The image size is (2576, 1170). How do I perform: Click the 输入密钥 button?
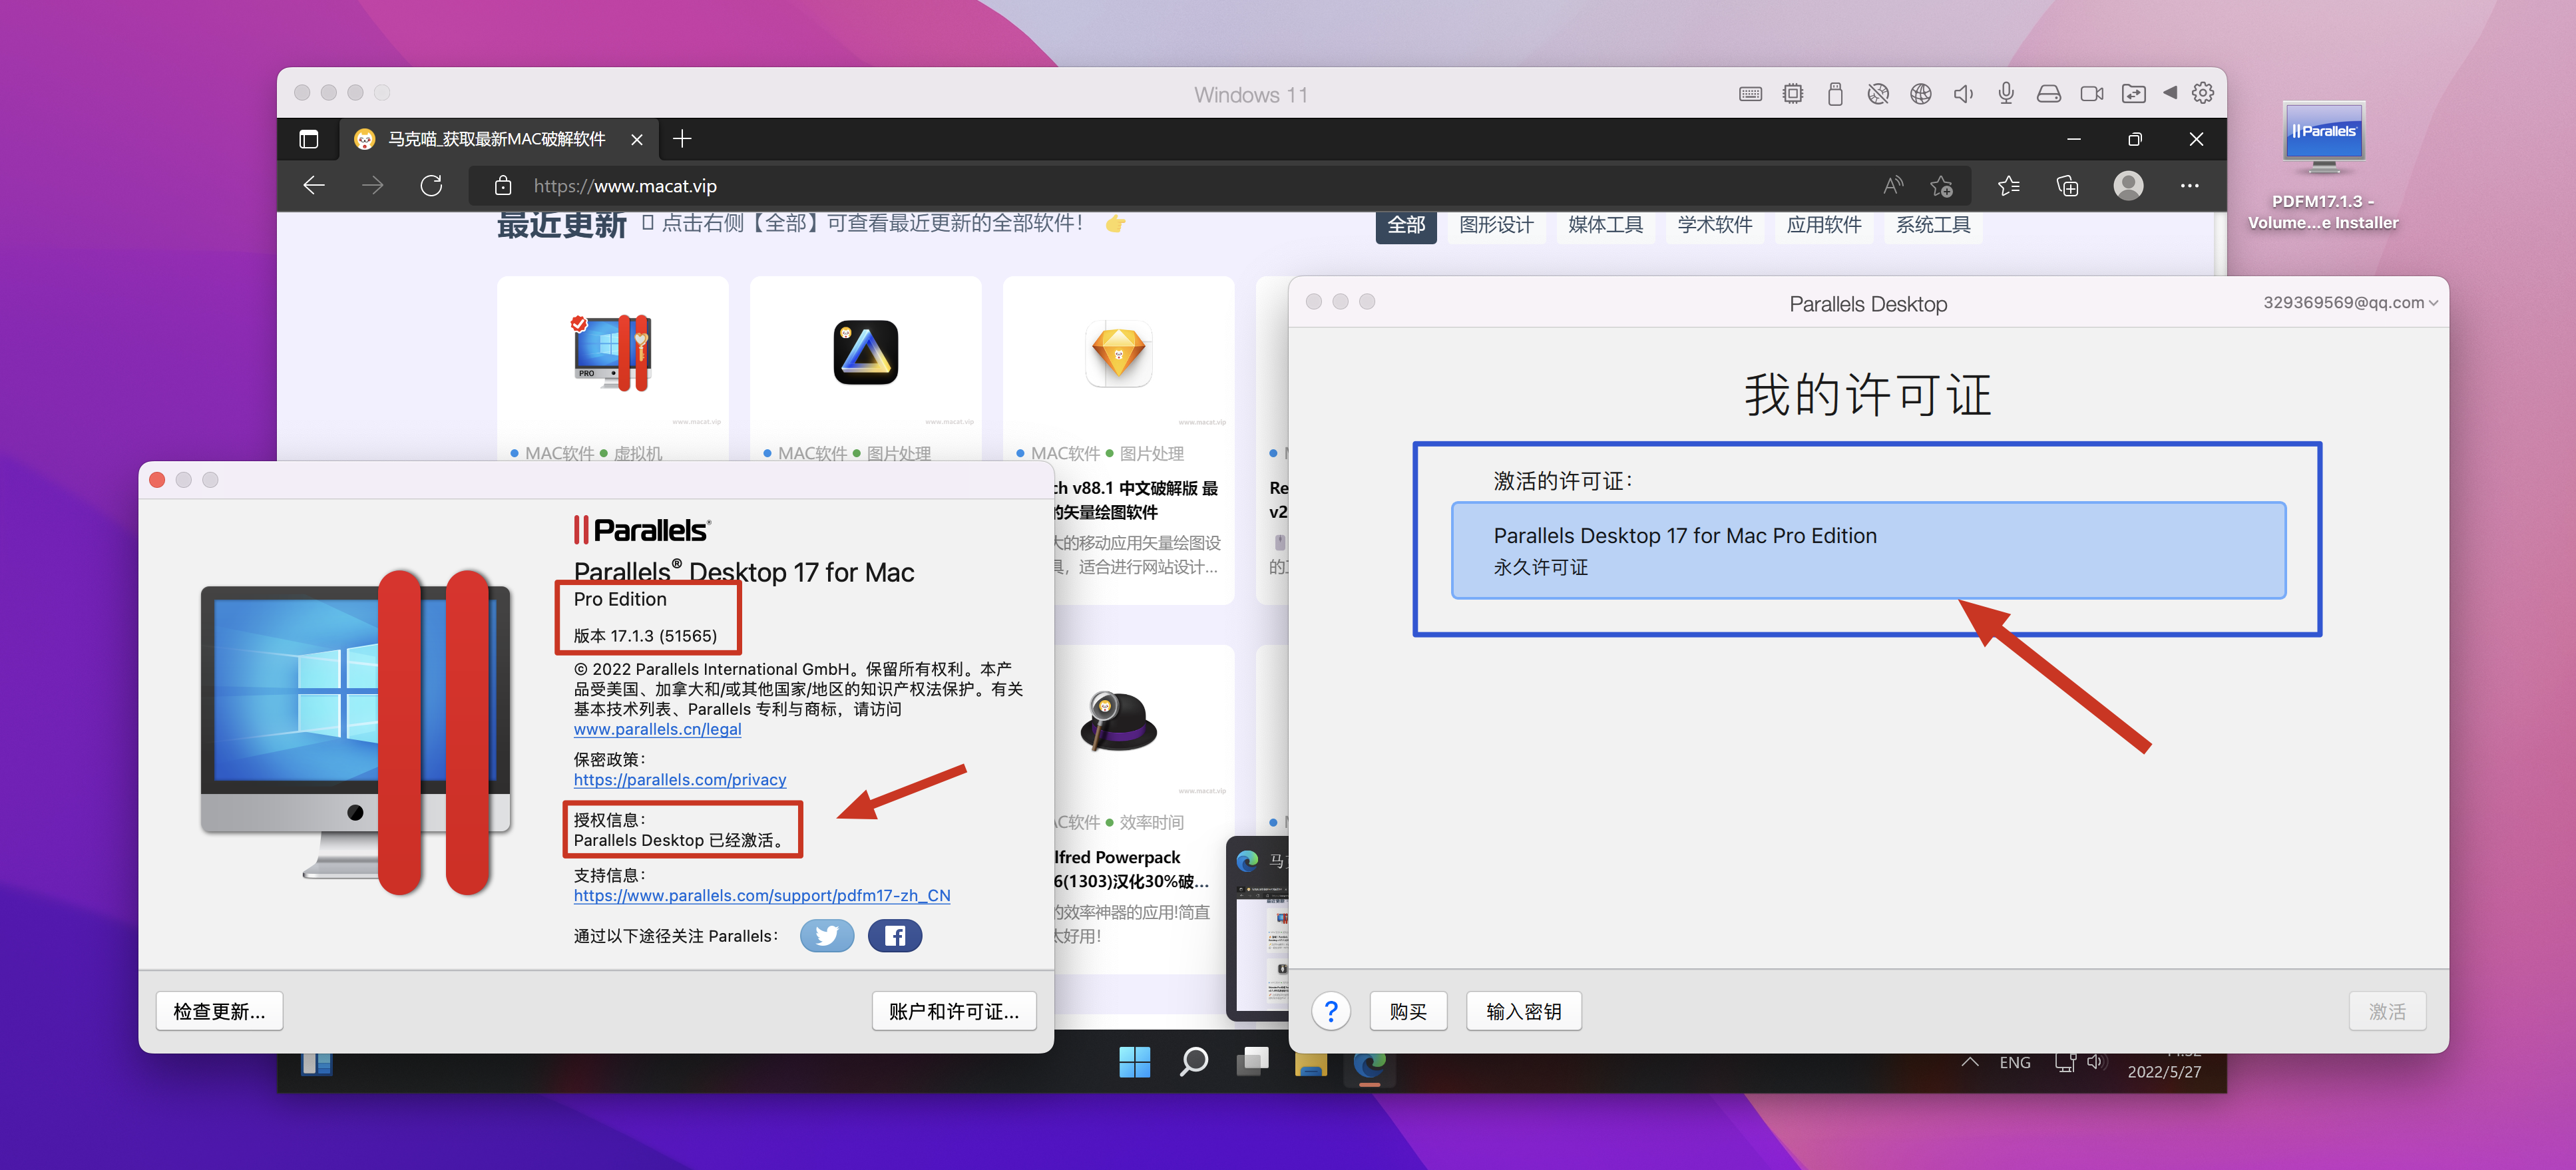click(1524, 1011)
